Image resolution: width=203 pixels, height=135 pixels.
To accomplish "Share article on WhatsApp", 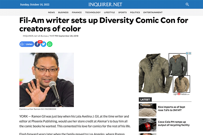I will coord(50,44).
